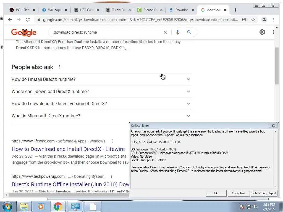Open TechPowerUp result options dots
The width and height of the screenshot is (283, 212).
(111, 176)
